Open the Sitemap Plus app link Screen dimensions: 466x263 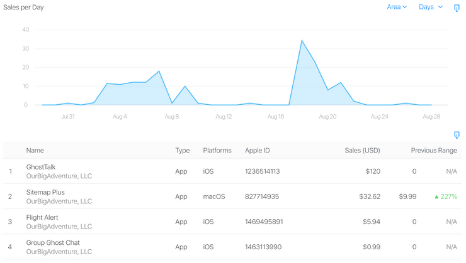(x=45, y=192)
